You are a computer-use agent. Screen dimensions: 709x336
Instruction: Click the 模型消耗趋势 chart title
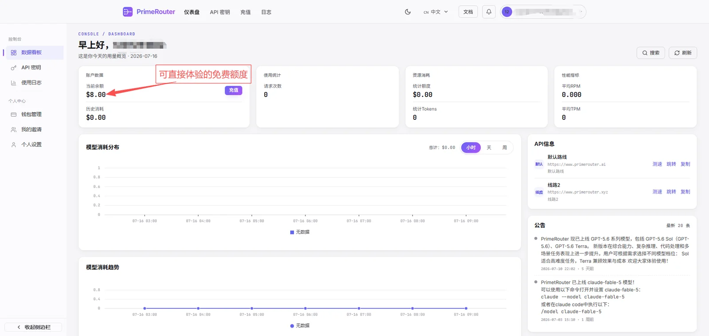pos(103,267)
